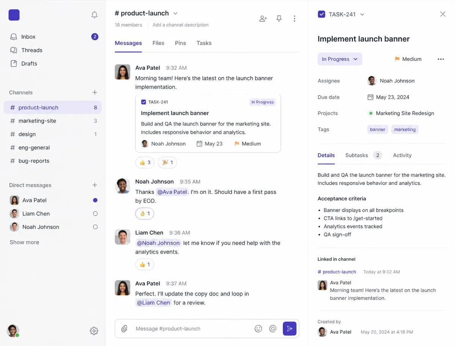This screenshot has height=346, width=455.
Task: Open direct message with Liam Chen
Action: (x=53, y=214)
